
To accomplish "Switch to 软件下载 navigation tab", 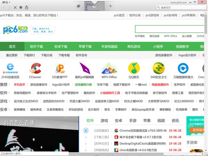I will [x=36, y=46].
